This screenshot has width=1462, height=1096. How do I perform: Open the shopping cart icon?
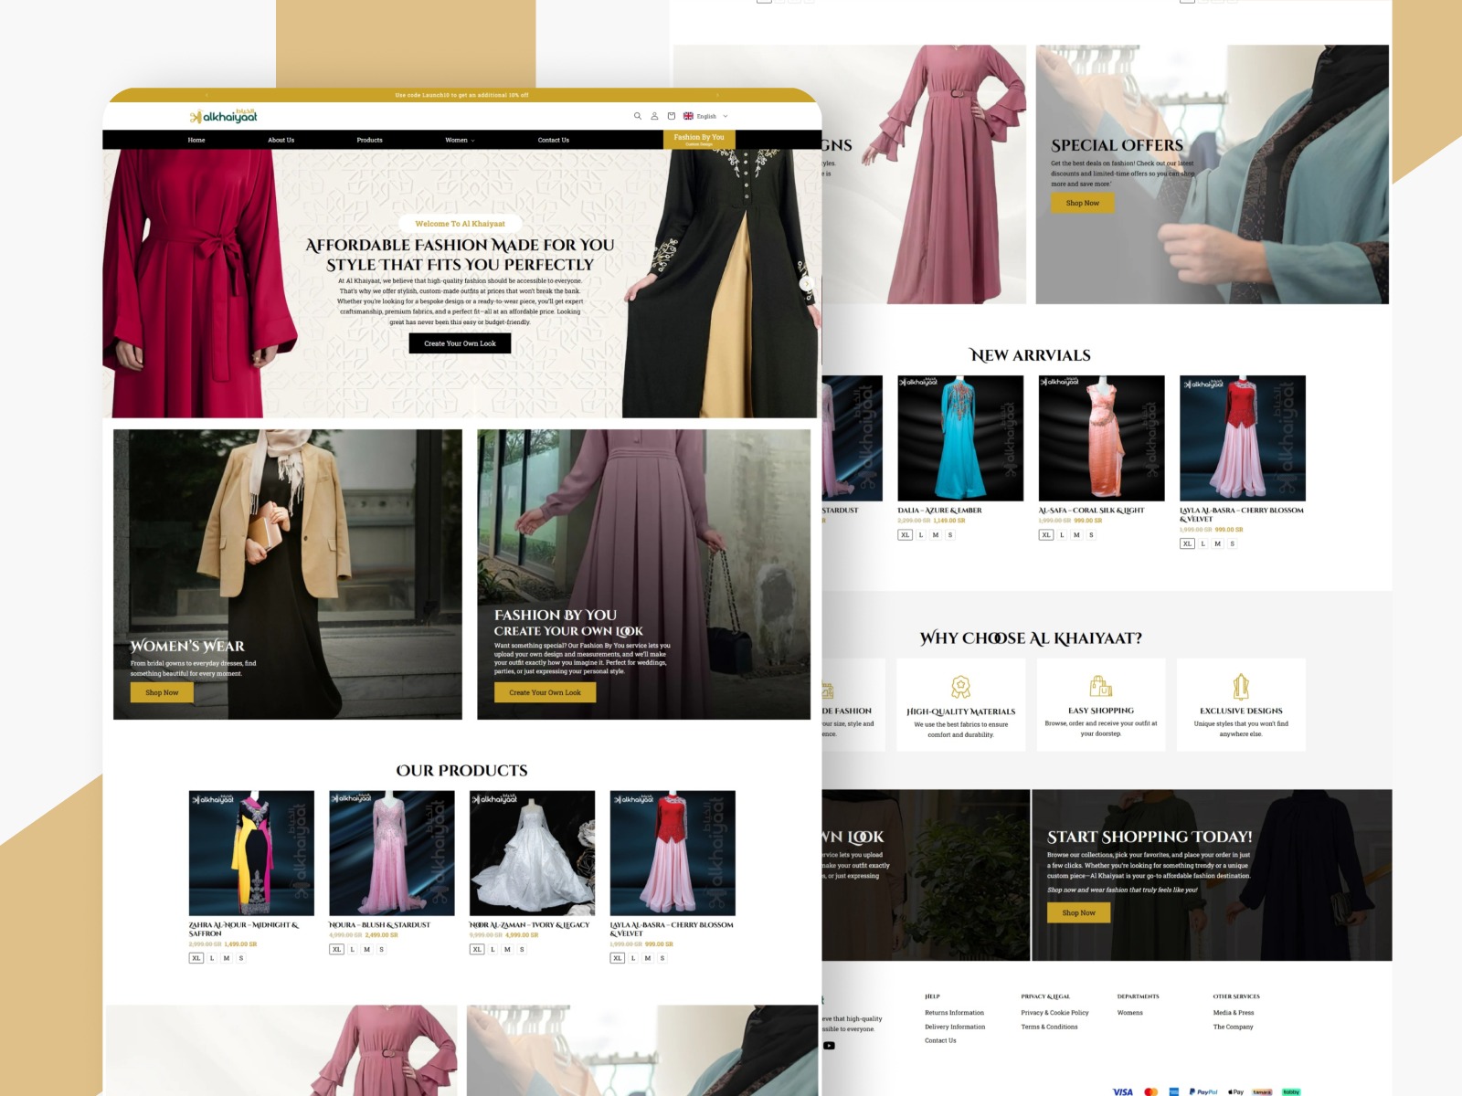click(672, 116)
